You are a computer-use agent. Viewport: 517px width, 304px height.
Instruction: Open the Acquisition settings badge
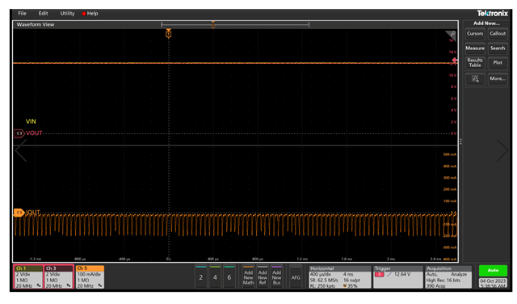448,277
